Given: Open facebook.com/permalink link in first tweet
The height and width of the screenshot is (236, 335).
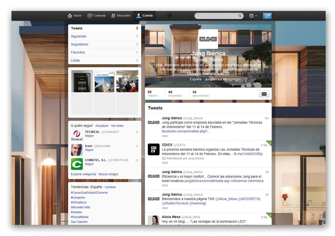Looking at the screenshot, I should point(186,131).
